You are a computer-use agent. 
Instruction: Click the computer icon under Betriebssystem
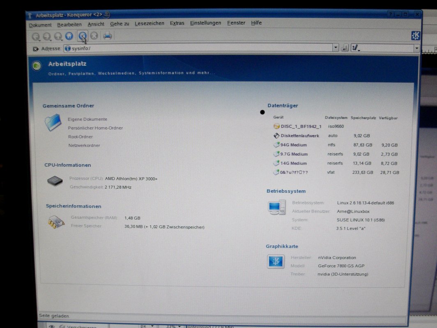point(277,207)
